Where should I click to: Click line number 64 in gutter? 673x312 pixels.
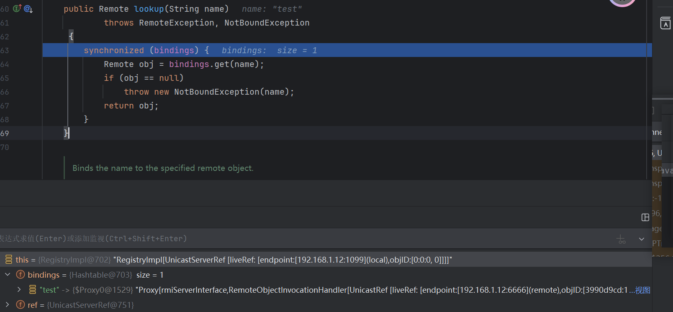[5, 64]
